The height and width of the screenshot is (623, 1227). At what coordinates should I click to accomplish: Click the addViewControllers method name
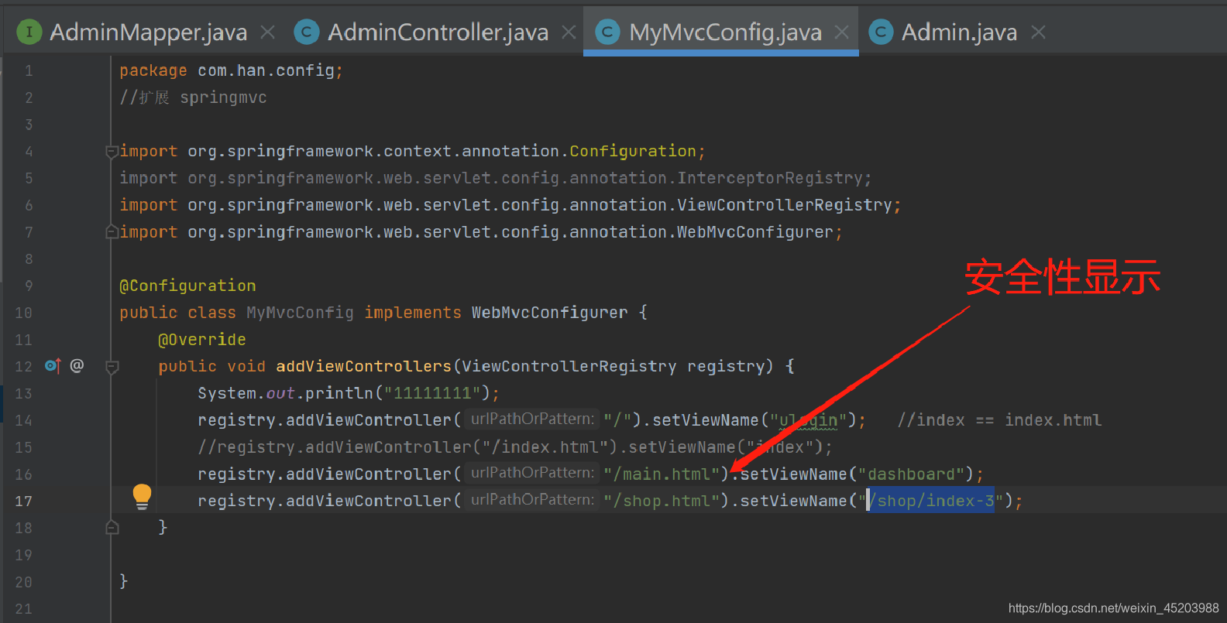(363, 366)
